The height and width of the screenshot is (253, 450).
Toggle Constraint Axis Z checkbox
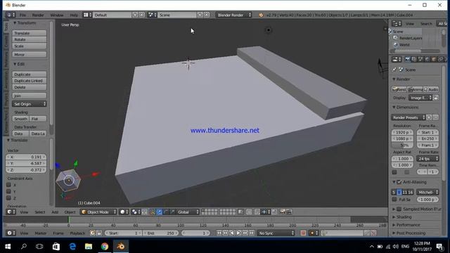tap(8, 198)
